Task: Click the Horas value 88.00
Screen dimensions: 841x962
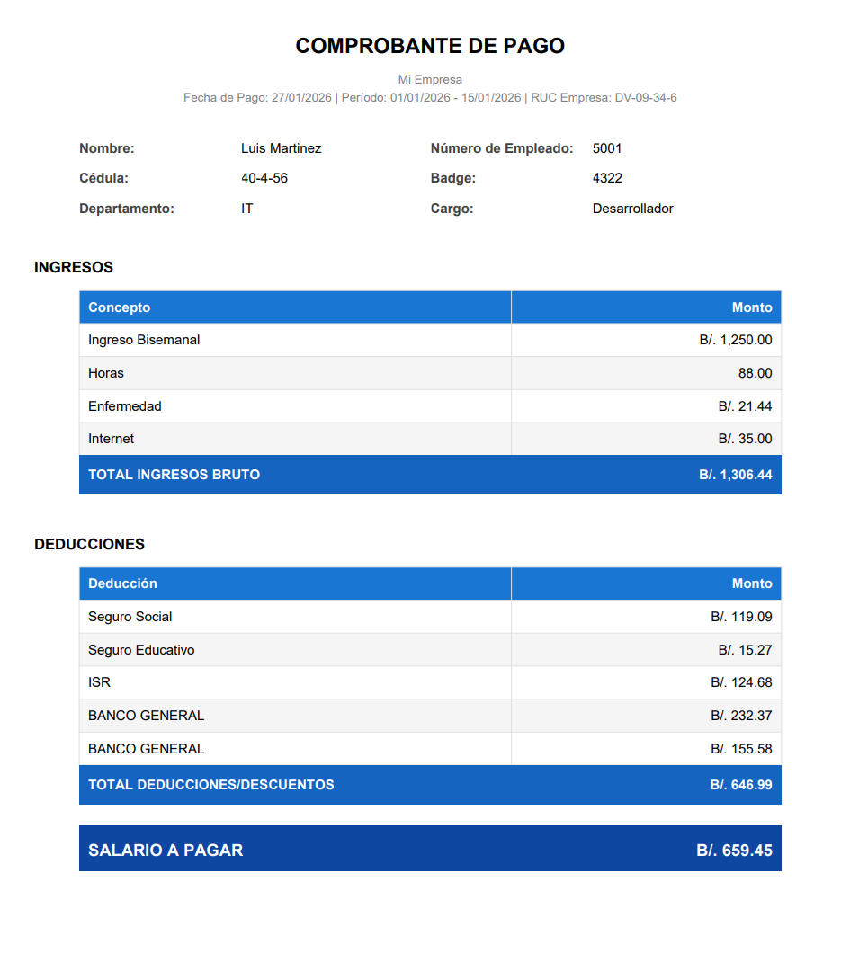Action: tap(755, 373)
